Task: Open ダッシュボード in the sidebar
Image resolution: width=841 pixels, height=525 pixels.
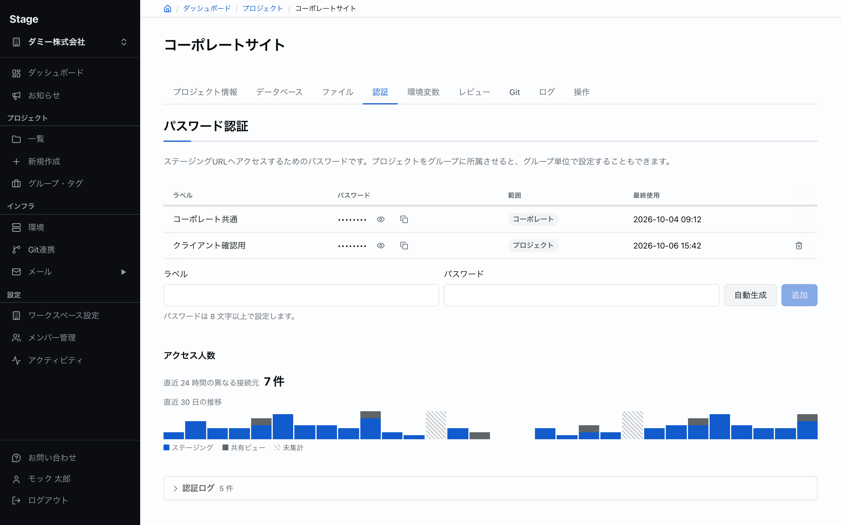Action: [70, 73]
